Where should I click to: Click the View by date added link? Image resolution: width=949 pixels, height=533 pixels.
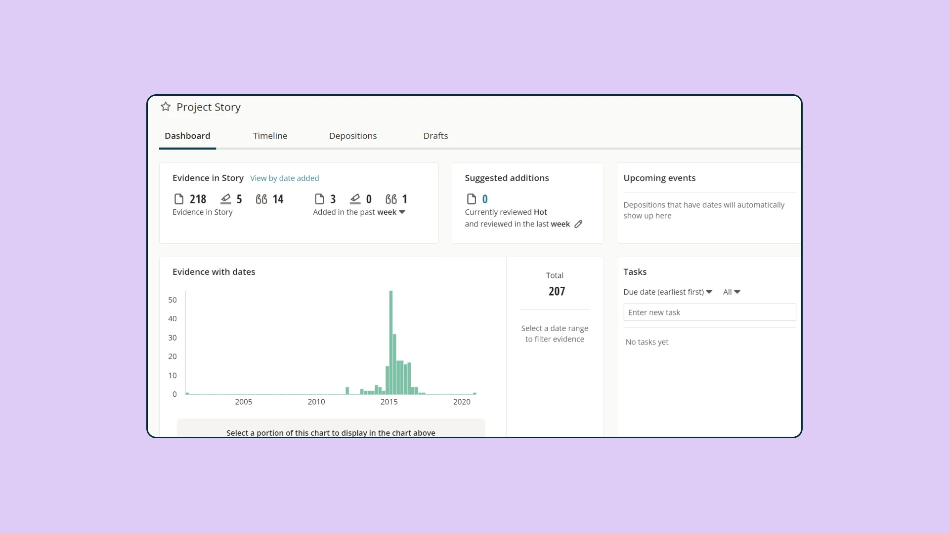[284, 178]
